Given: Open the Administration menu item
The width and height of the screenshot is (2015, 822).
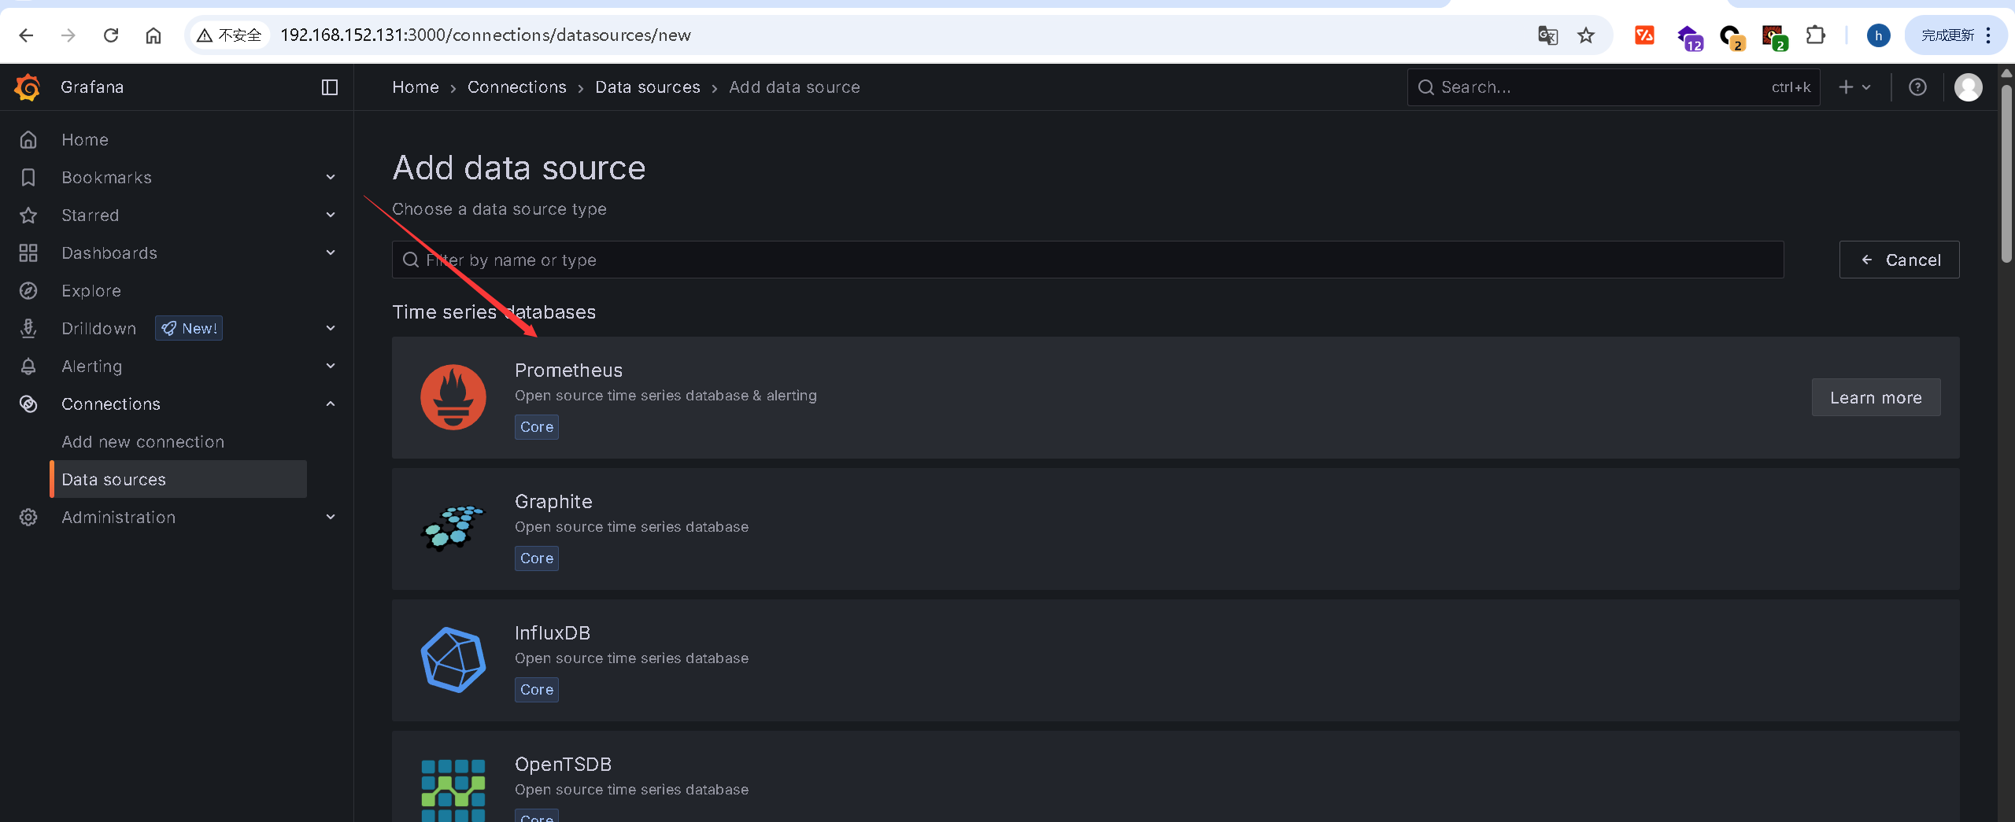Looking at the screenshot, I should (119, 517).
